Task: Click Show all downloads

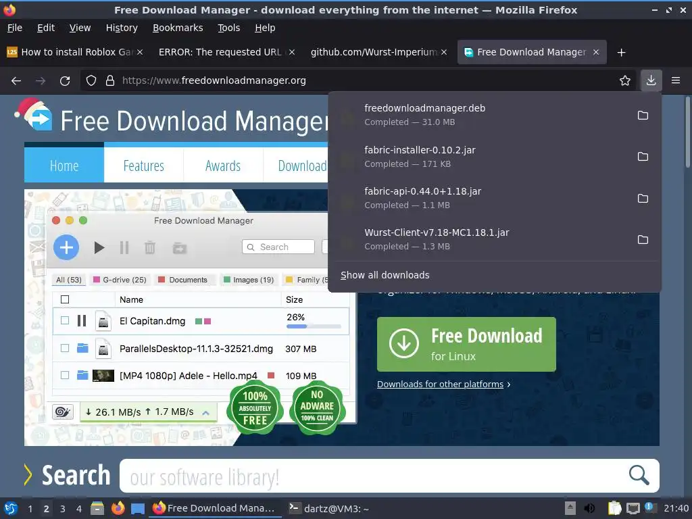Action: click(385, 275)
